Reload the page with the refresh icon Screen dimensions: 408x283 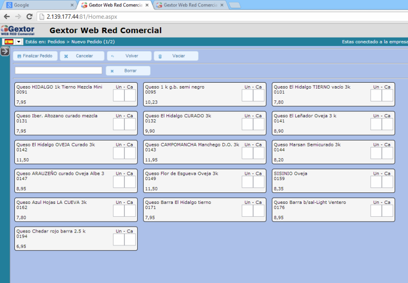pyautogui.click(x=29, y=16)
